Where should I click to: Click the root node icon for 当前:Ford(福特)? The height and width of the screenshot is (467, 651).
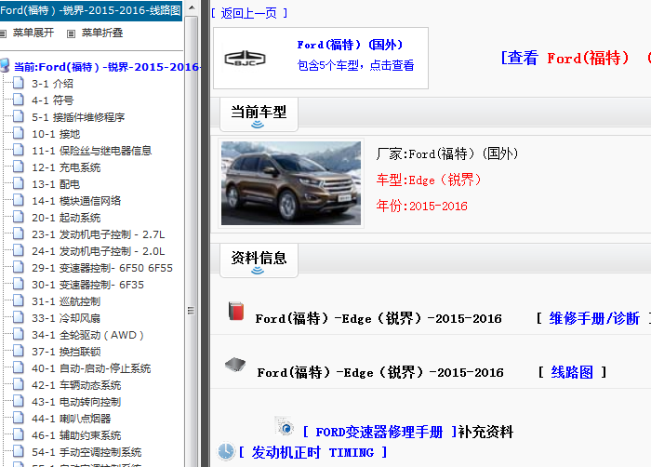tap(5, 66)
